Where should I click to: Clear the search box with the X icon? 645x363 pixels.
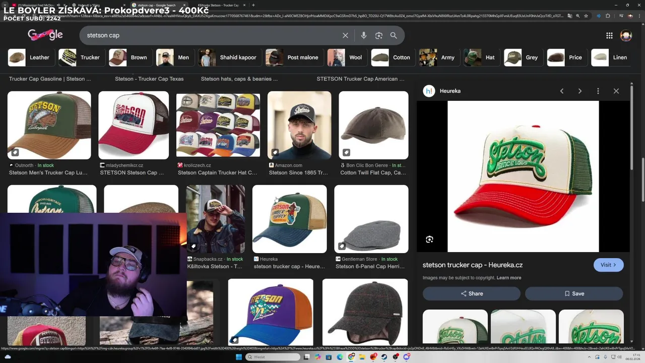345,35
